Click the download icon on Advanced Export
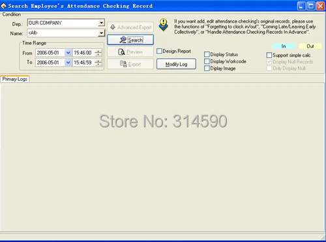This screenshot has width=326, height=242. coord(113,27)
